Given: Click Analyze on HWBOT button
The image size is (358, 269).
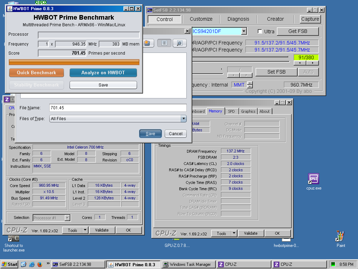Looking at the screenshot, I should click(x=103, y=73).
